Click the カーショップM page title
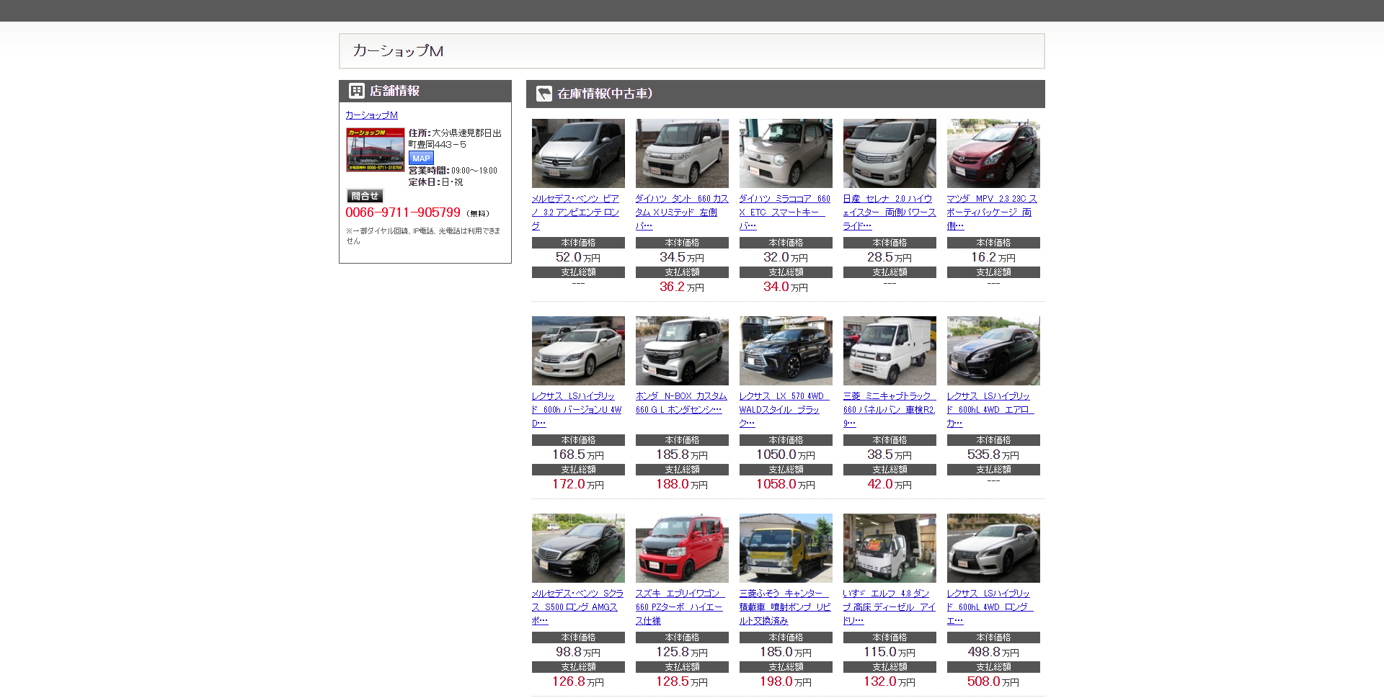 click(x=398, y=50)
